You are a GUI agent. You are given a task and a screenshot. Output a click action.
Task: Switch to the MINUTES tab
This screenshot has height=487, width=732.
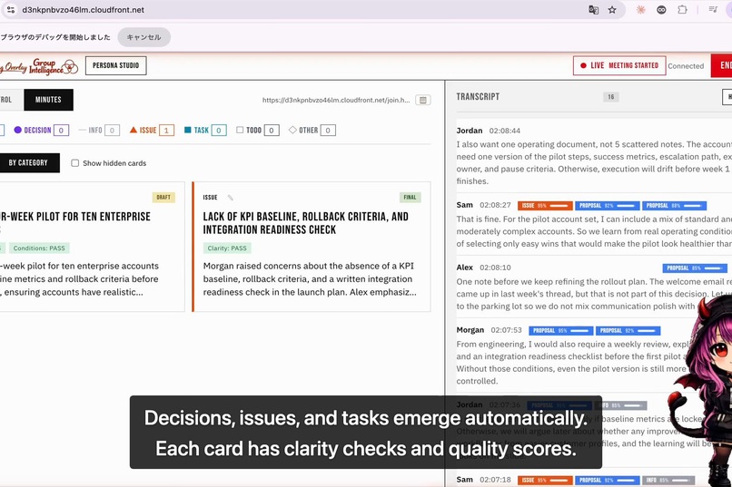tap(48, 100)
